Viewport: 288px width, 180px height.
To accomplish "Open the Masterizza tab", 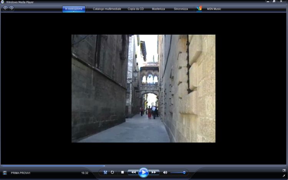I will point(158,9).
